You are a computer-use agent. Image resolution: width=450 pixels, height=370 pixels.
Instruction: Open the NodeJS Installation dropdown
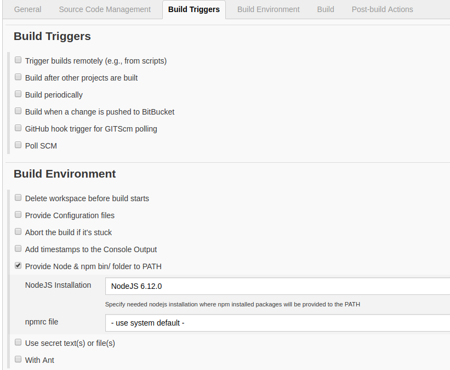point(277,286)
